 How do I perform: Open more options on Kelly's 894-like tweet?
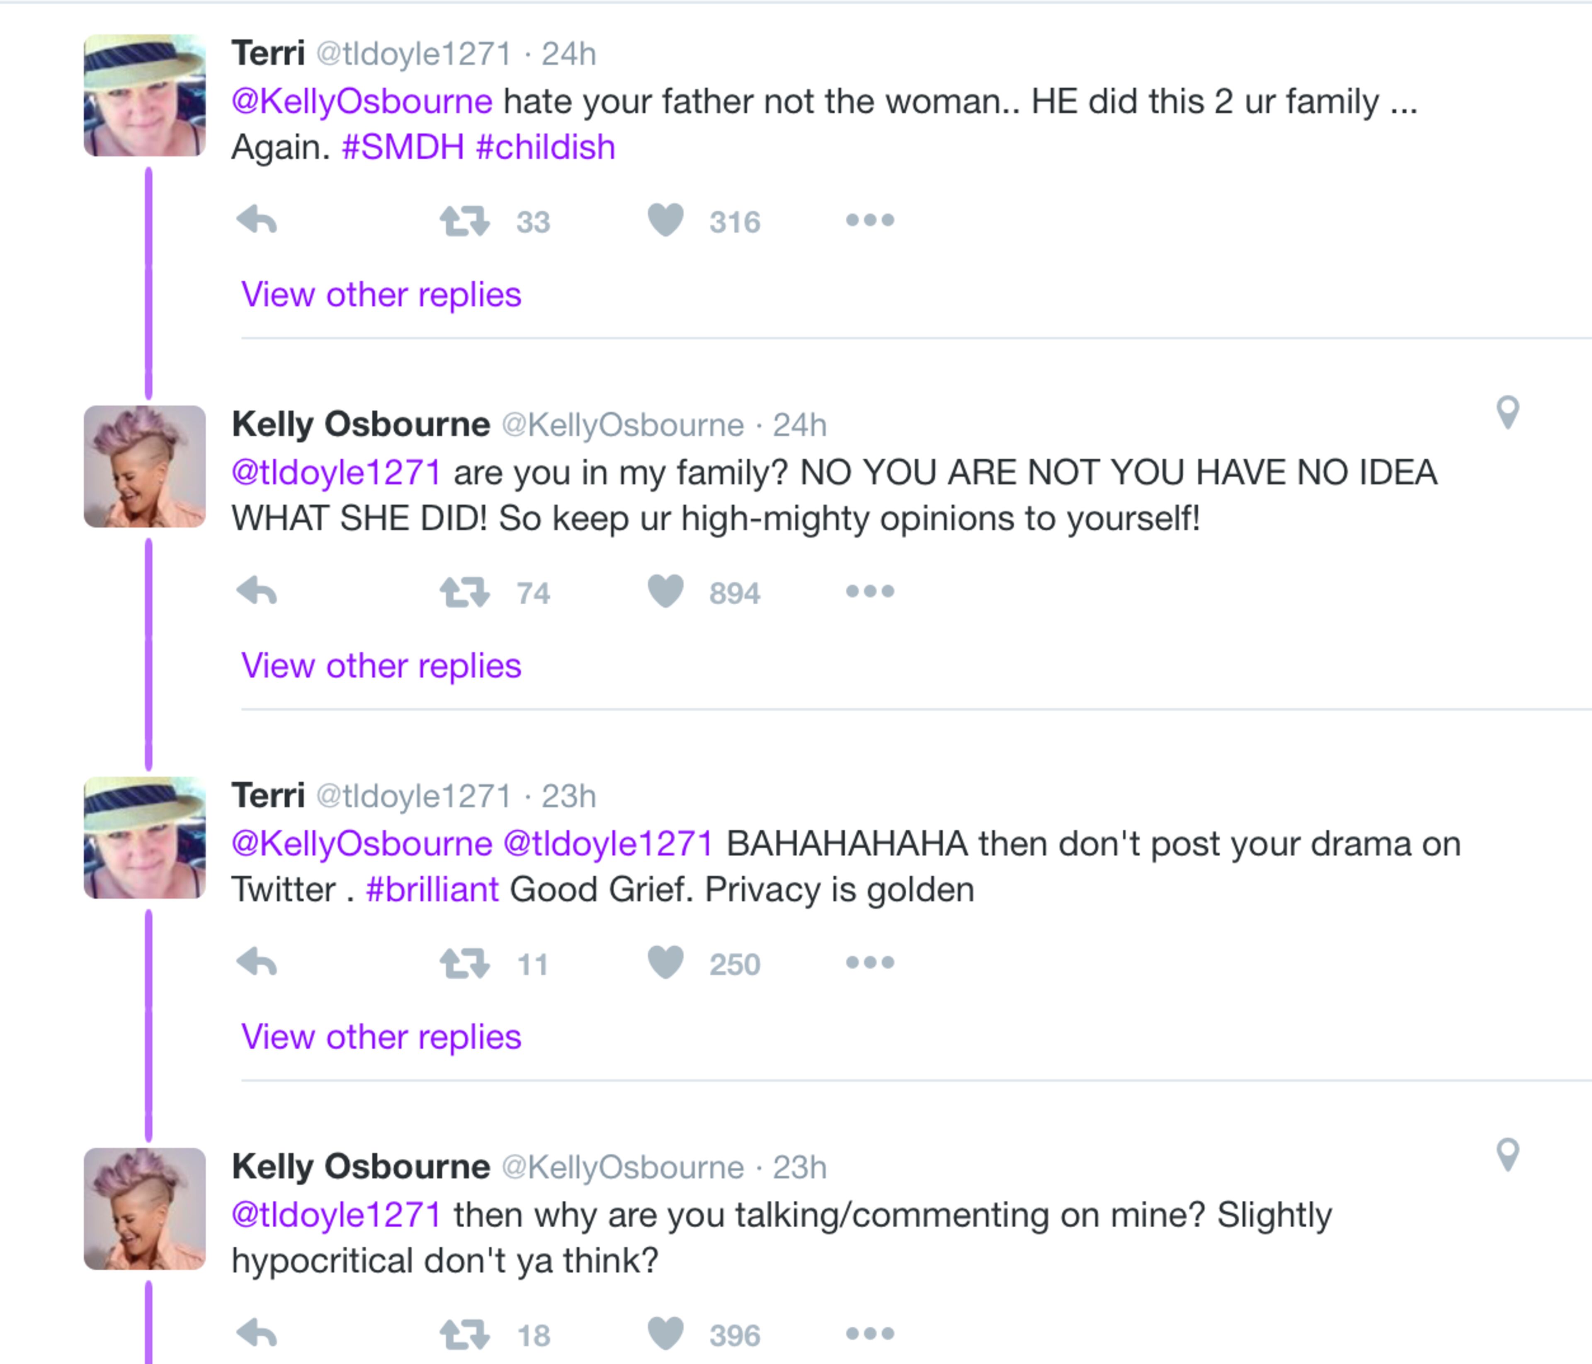(870, 591)
